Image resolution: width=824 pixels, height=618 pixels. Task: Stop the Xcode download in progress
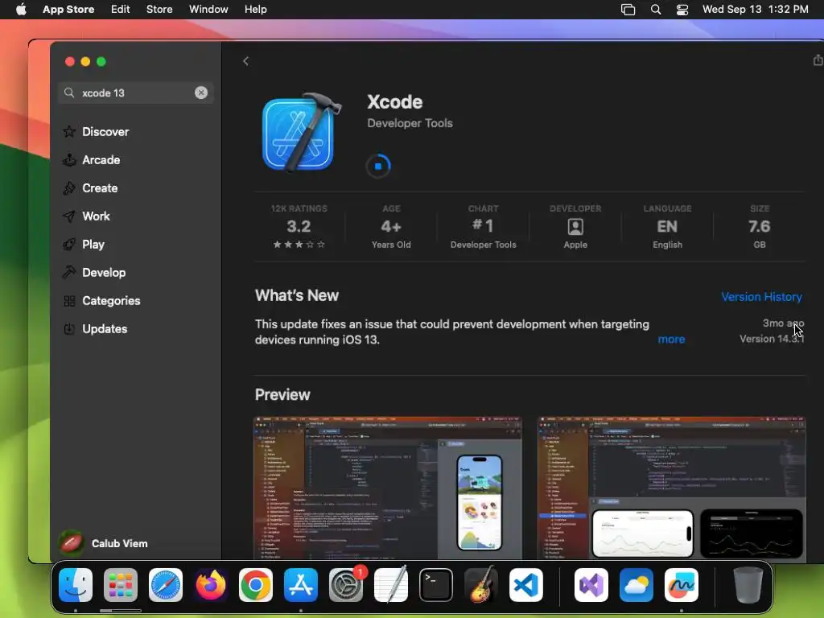pyautogui.click(x=378, y=166)
